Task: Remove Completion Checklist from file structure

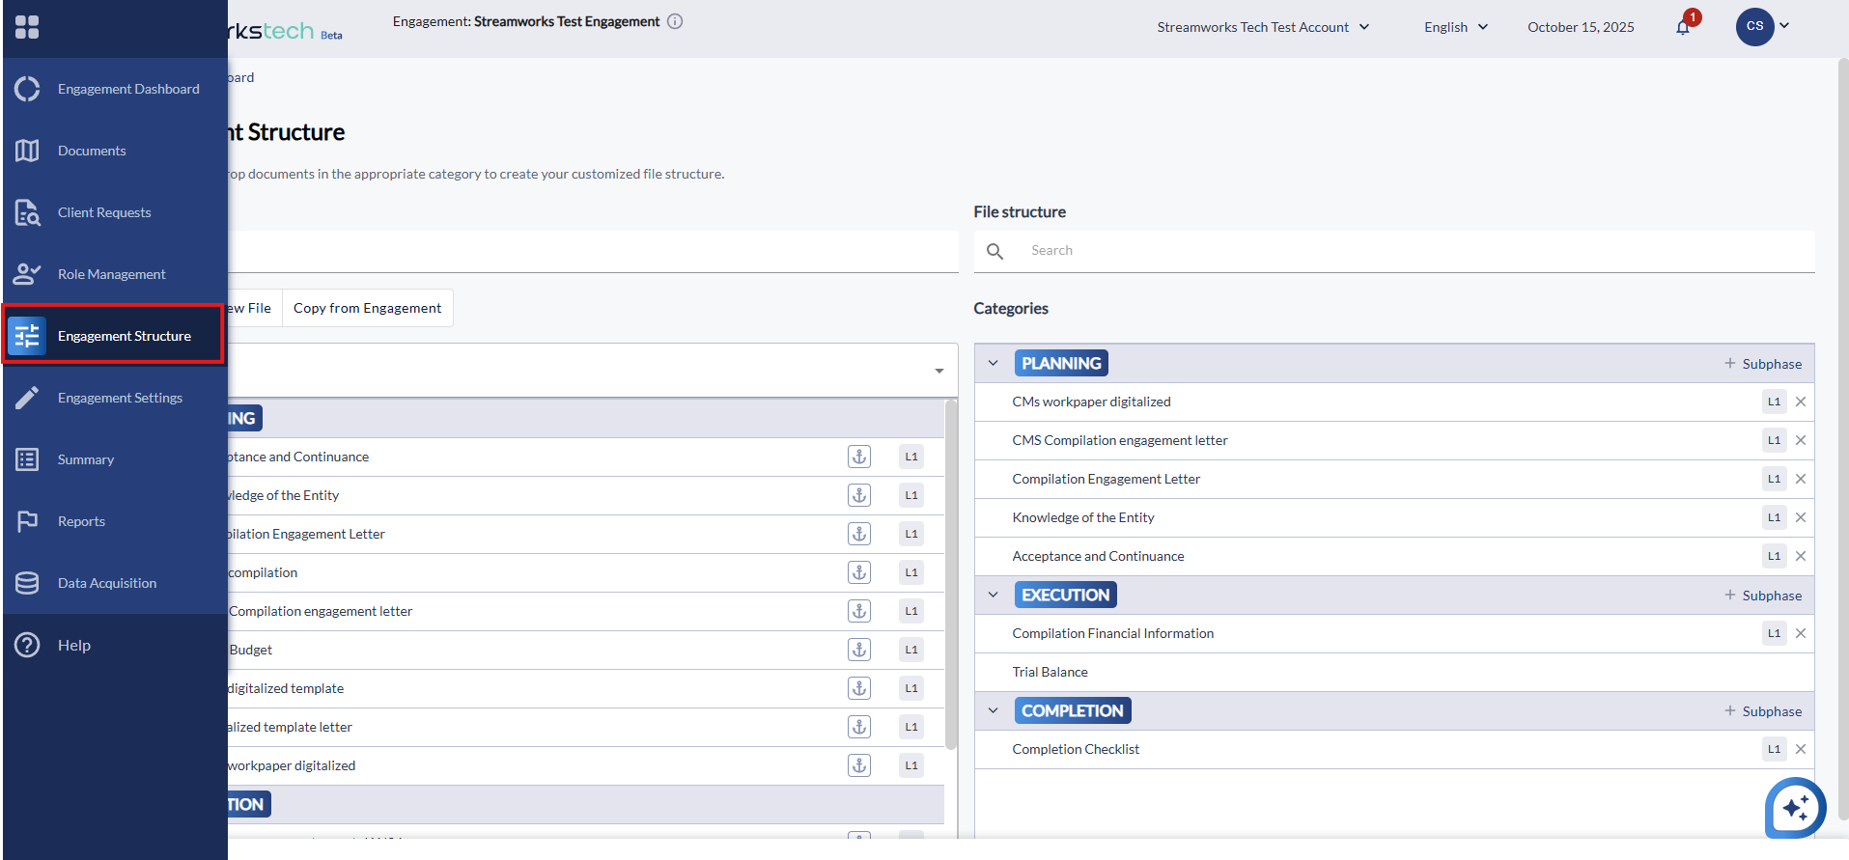Action: [x=1801, y=749]
